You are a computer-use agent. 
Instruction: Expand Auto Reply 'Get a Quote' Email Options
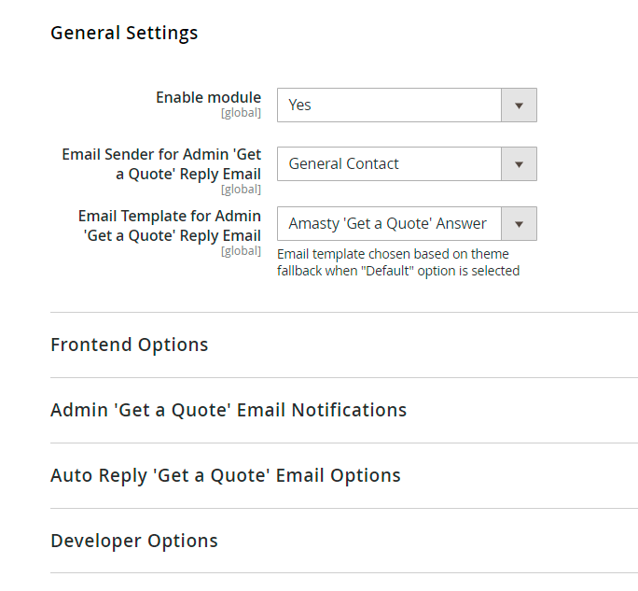[x=226, y=475]
